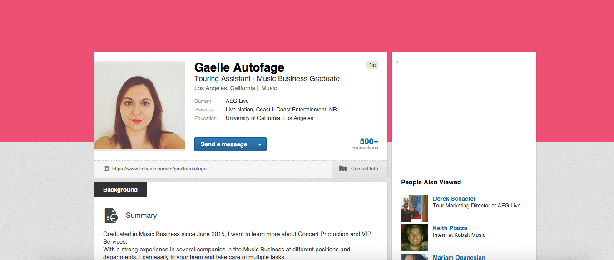The width and height of the screenshot is (614, 260).
Task: Click the Contact Info card icon
Action: click(343, 169)
